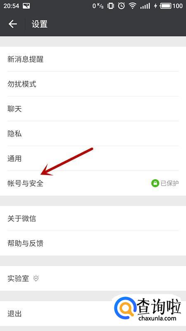Tap the 退出 logout button
186x331 pixels.
click(x=93, y=314)
